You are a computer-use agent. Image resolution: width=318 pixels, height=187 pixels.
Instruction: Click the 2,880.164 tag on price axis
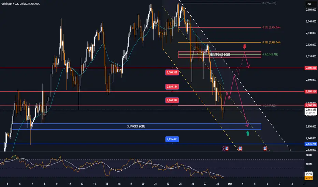coord(311,91)
